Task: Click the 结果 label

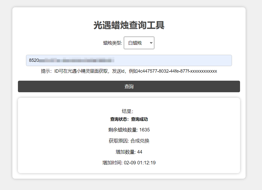Action: [x=127, y=111]
